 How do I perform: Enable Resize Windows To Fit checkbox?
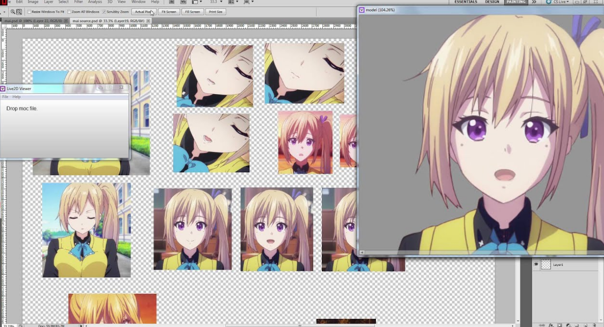click(29, 12)
